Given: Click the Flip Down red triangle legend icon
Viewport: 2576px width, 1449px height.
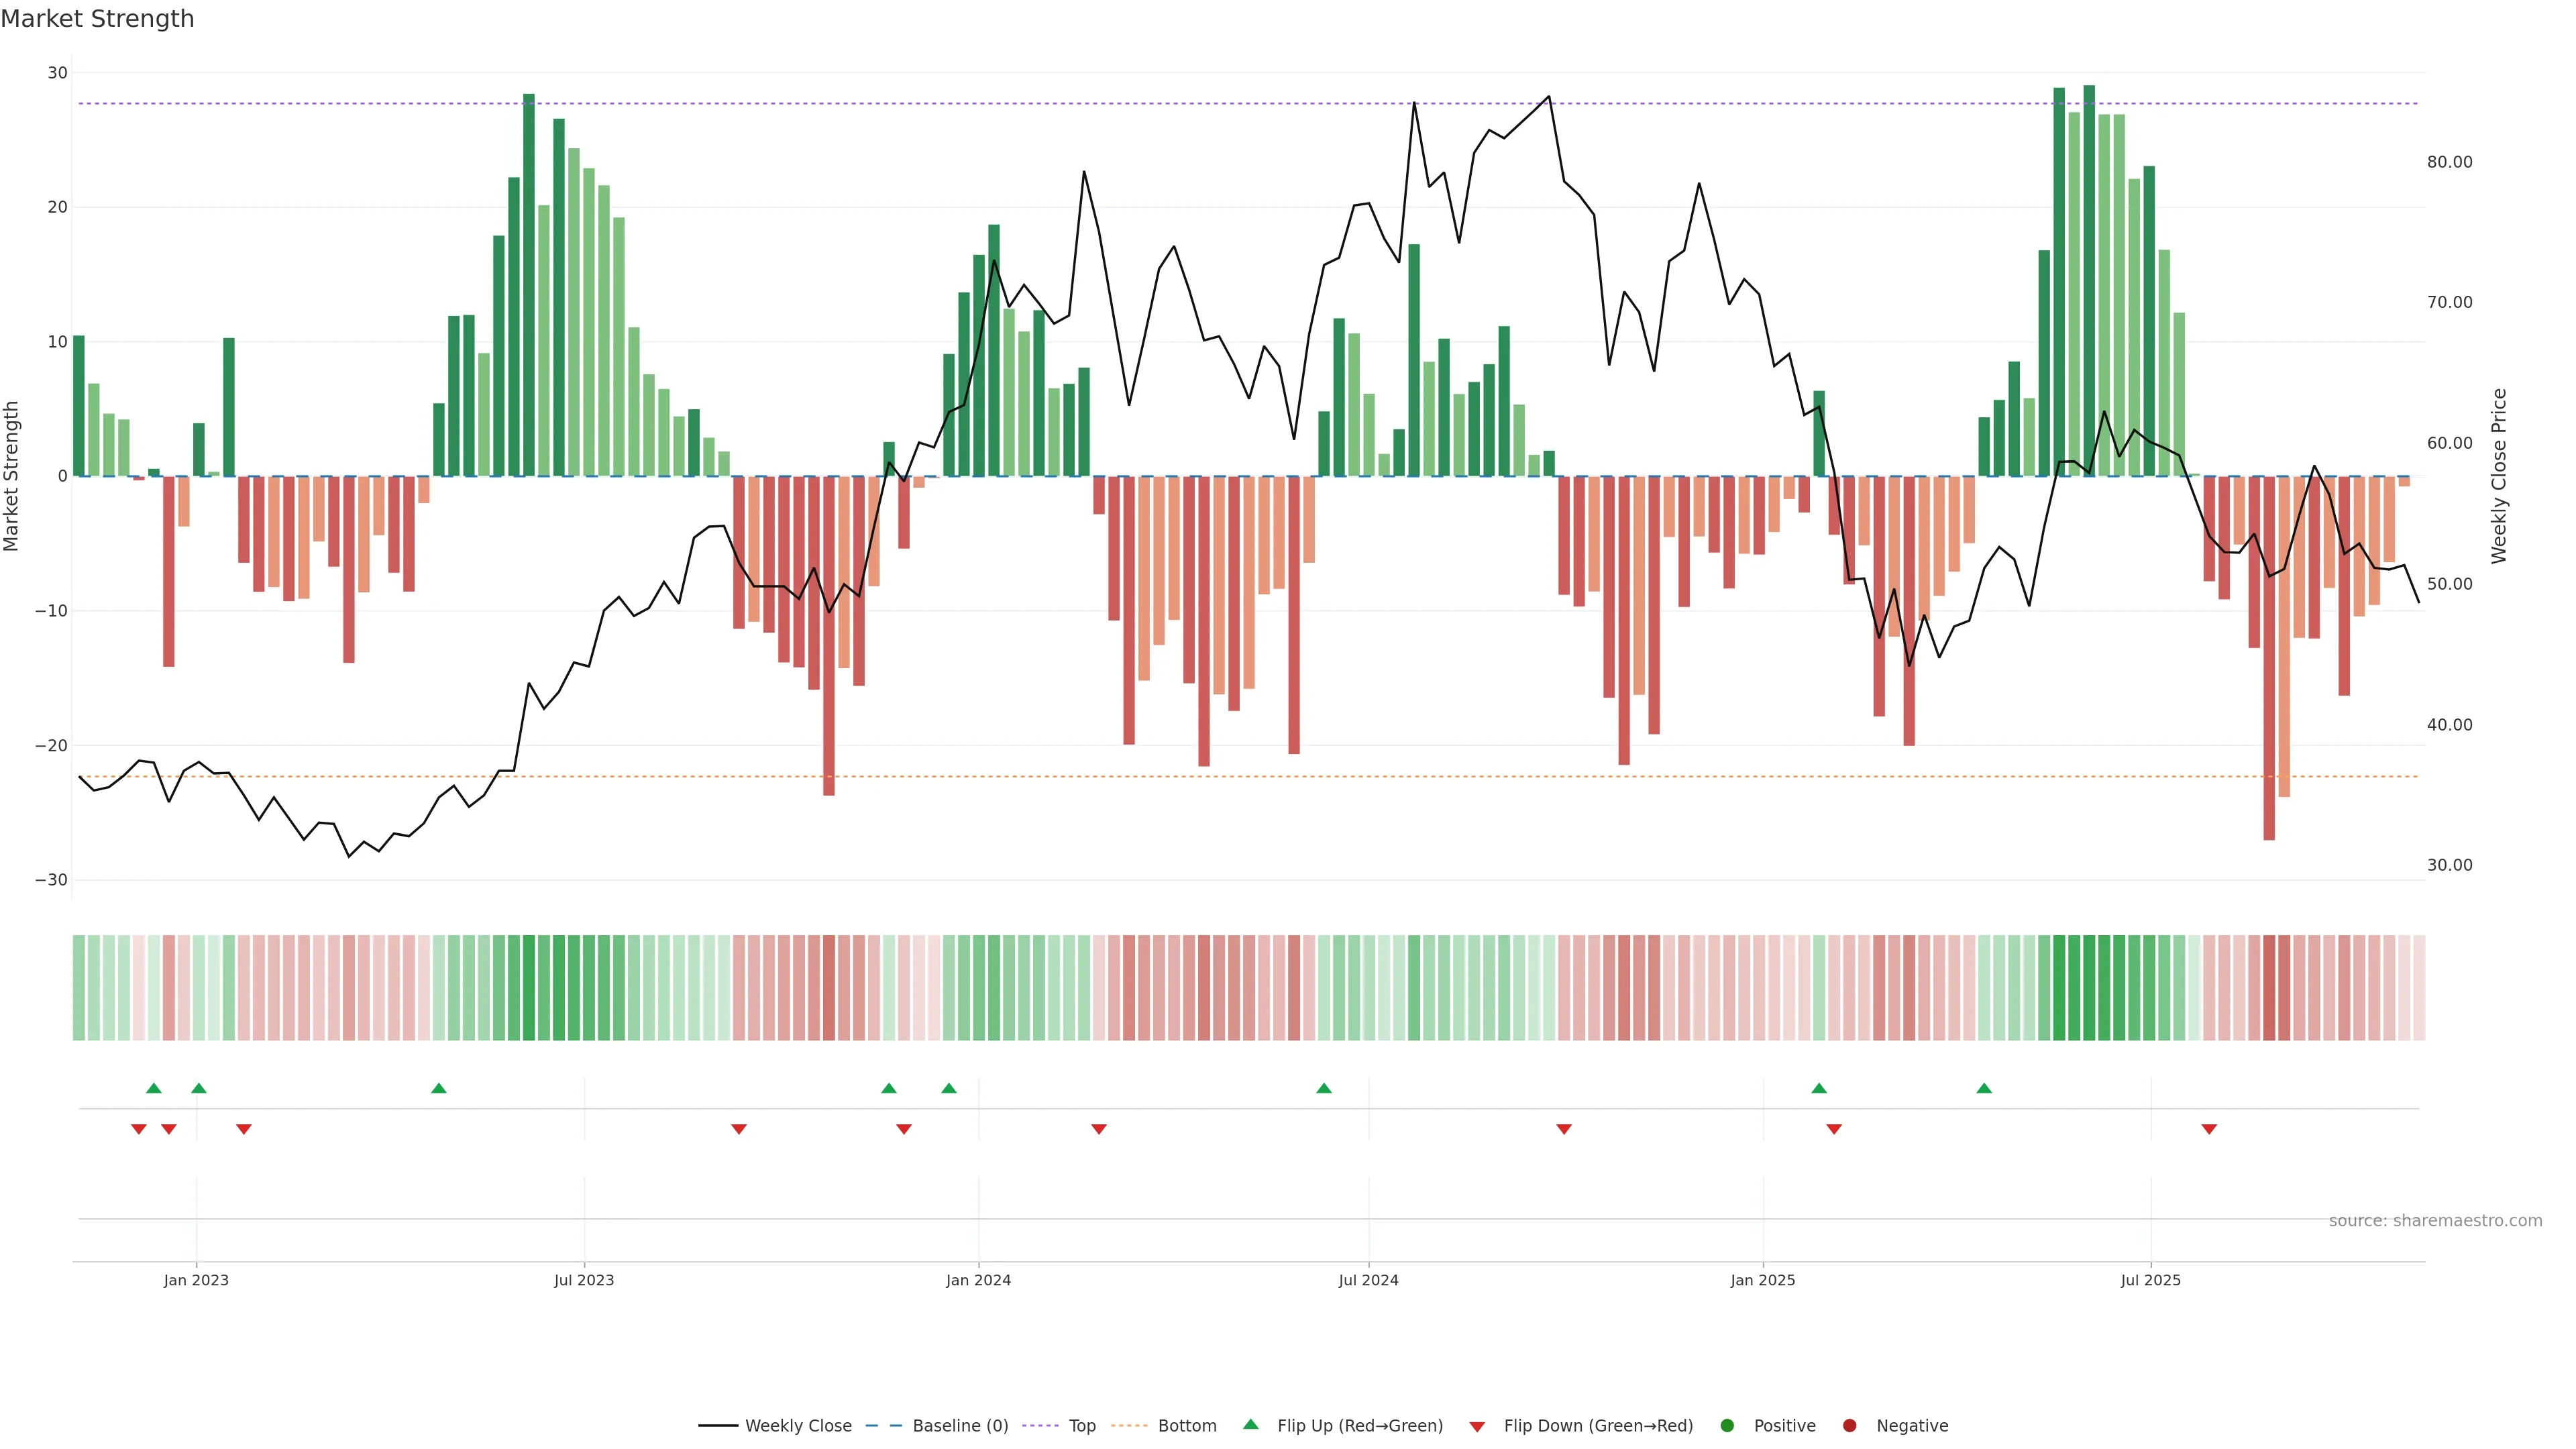Looking at the screenshot, I should 1477,1426.
